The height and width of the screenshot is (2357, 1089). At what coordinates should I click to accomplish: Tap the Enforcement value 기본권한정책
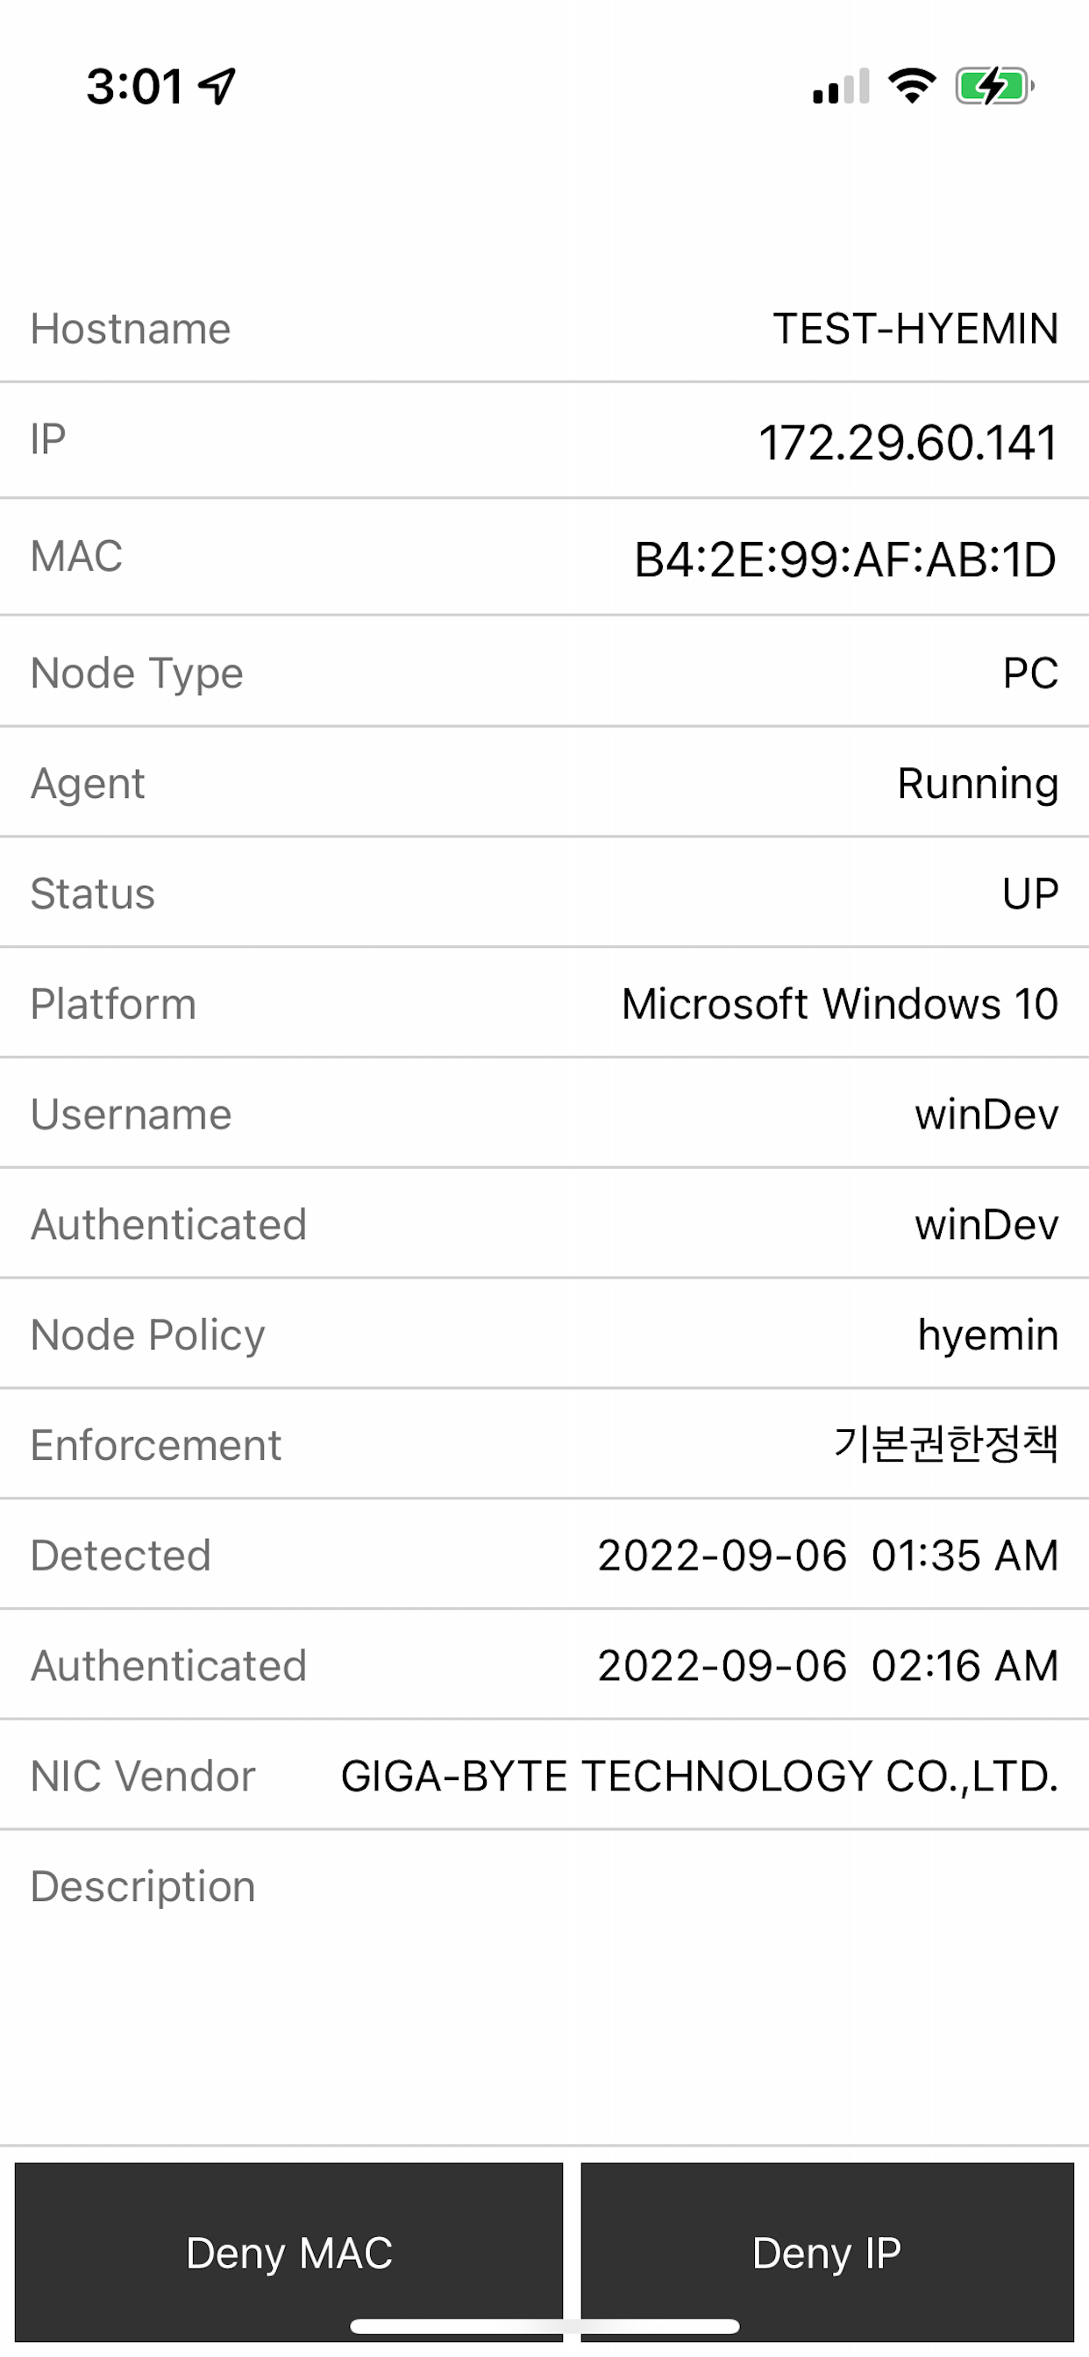946,1445
